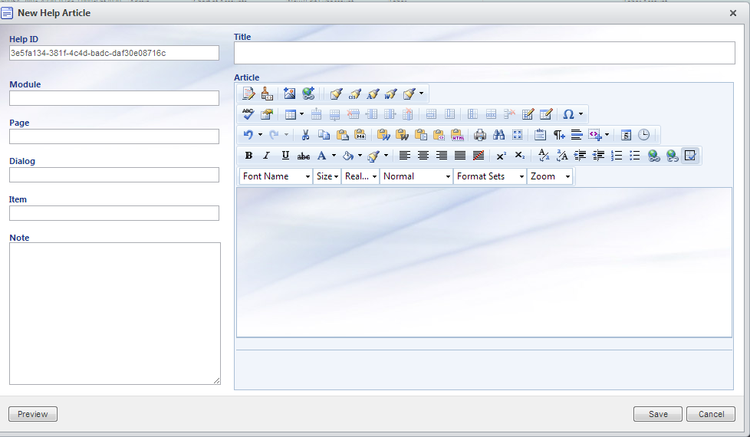The image size is (750, 437).
Task: Open Find and Replace binoculars icon
Action: click(498, 135)
